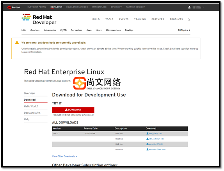This screenshot has width=224, height=171.
Task: Click Product: Red Hat Enterprise Linux 8.4.0 text
Action: 73,115
